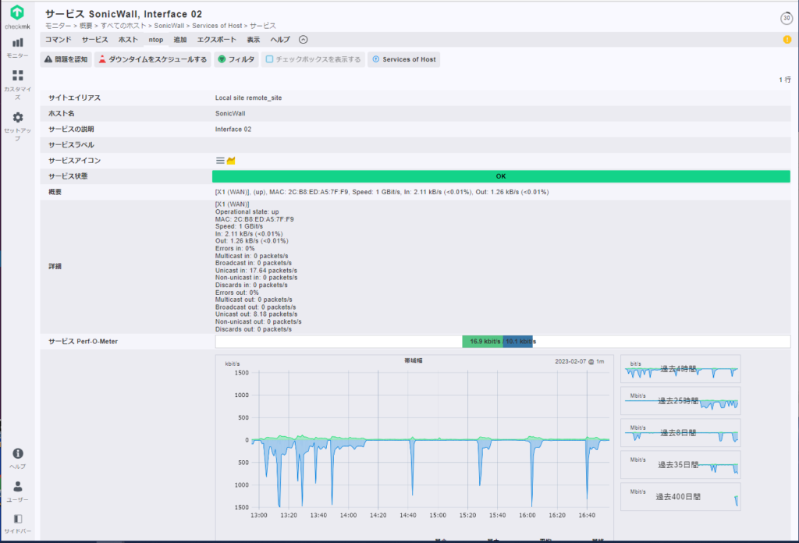Open the service action menu hamburger icon

[220, 161]
